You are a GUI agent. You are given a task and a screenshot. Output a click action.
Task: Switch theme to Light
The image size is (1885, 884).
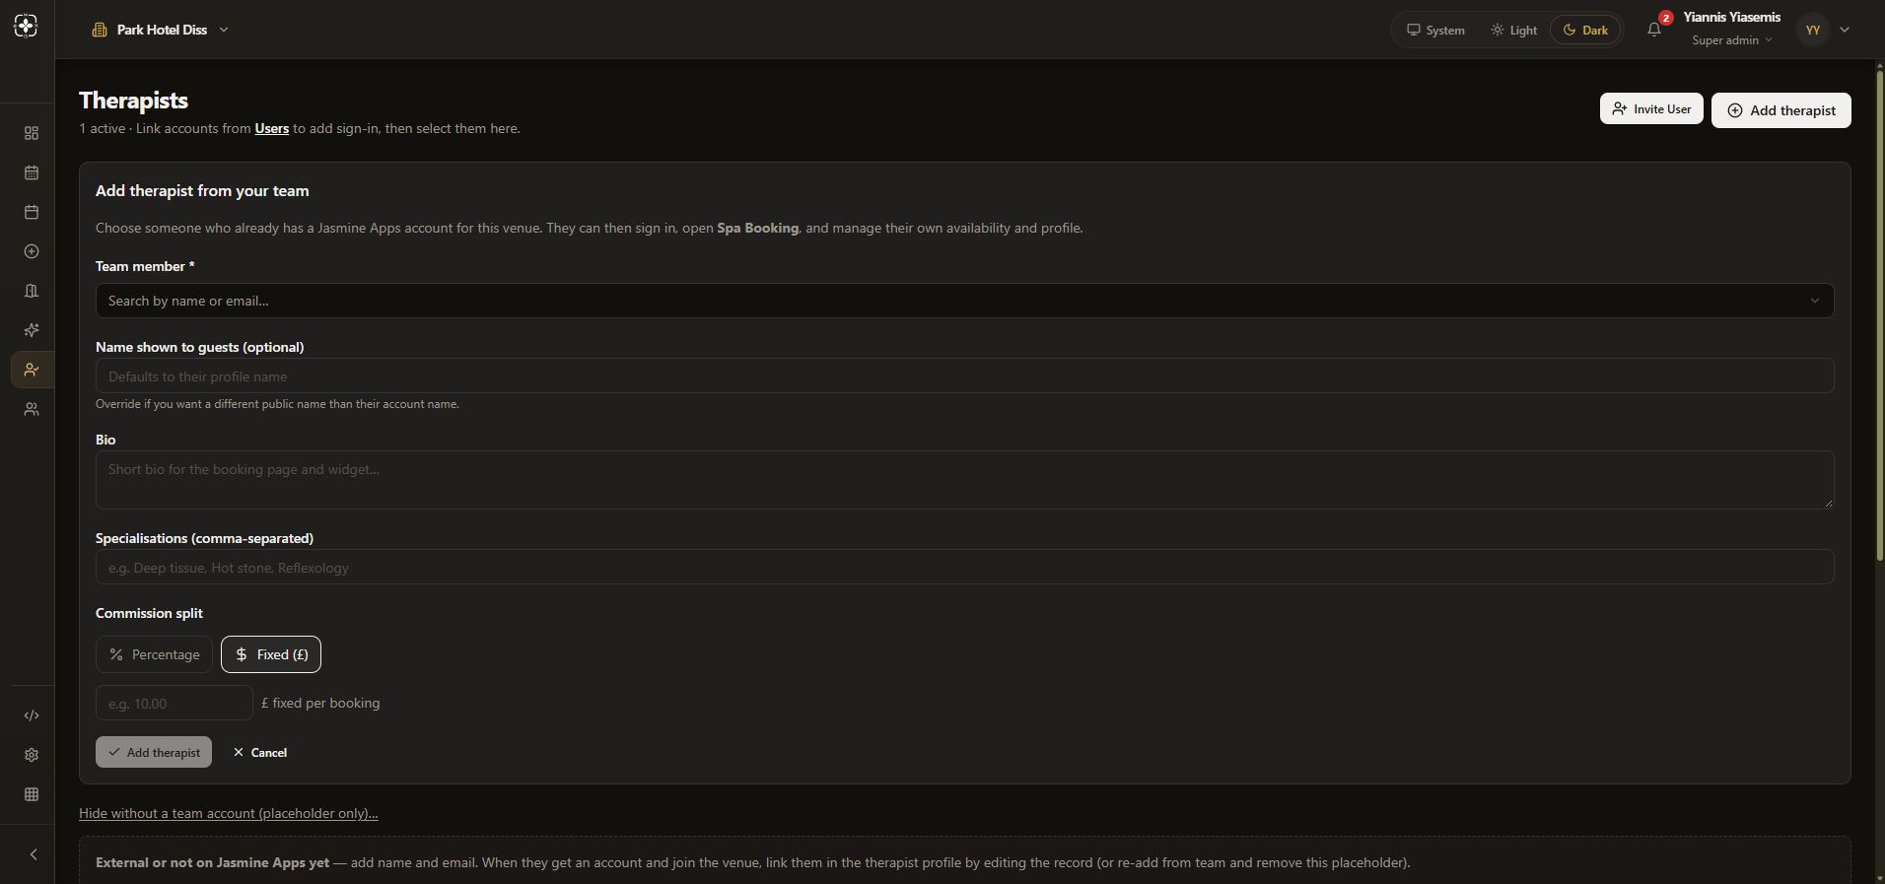(x=1513, y=30)
